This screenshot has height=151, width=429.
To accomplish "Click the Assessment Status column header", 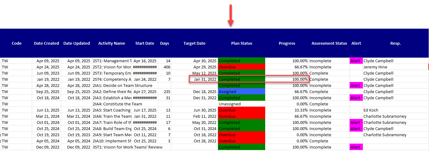I will click(x=329, y=43).
